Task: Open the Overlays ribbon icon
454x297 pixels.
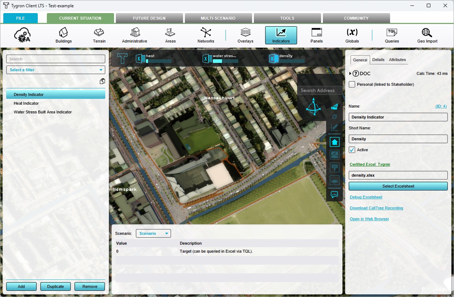Action: (x=246, y=35)
